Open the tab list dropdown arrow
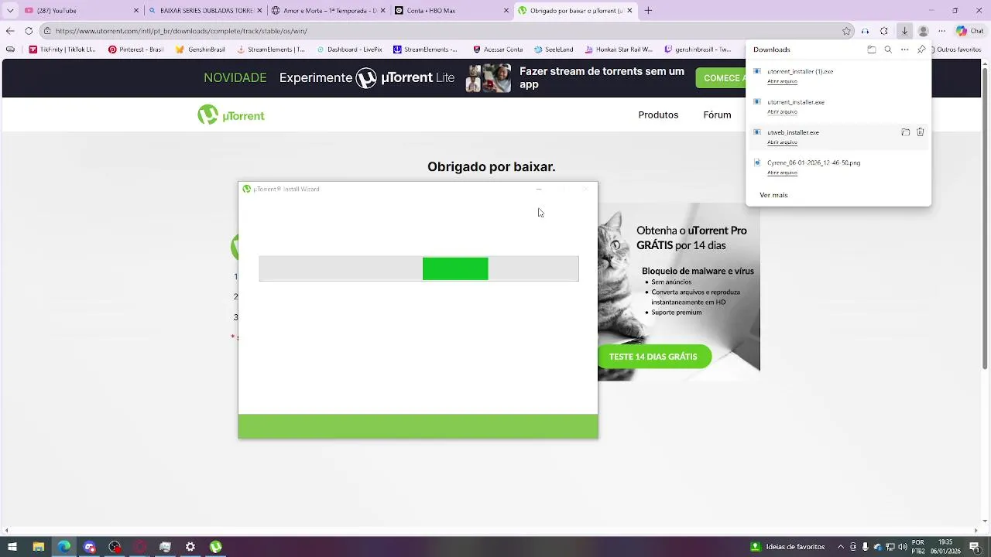Image resolution: width=991 pixels, height=557 pixels. pos(10,11)
